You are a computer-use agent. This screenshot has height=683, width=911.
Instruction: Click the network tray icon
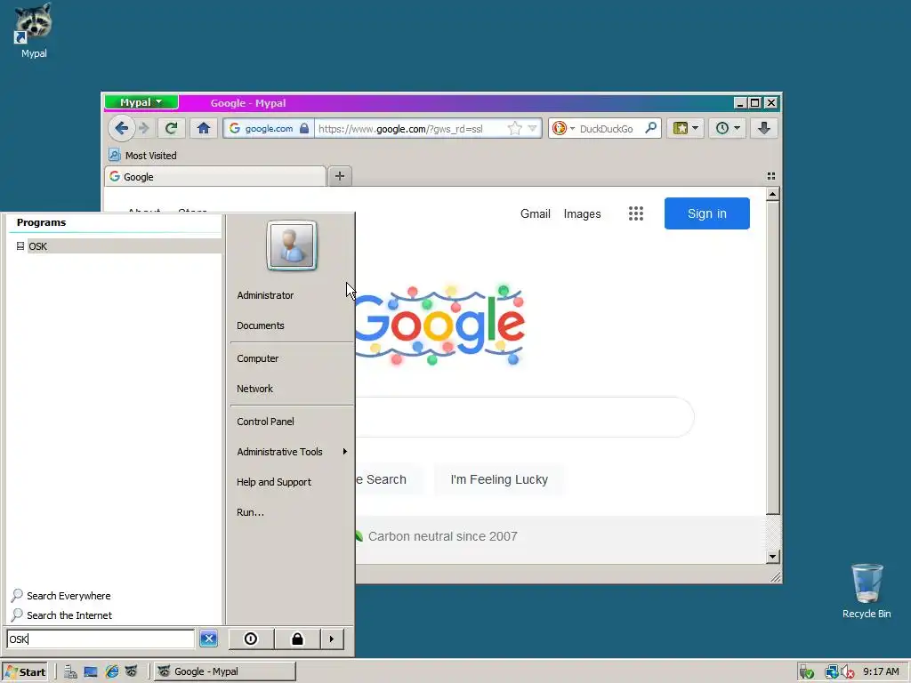(x=832, y=672)
